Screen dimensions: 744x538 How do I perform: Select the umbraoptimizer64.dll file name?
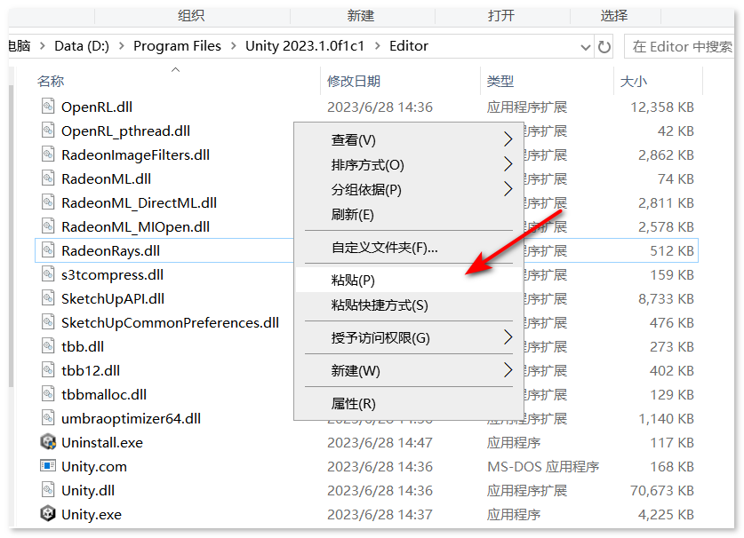131,418
